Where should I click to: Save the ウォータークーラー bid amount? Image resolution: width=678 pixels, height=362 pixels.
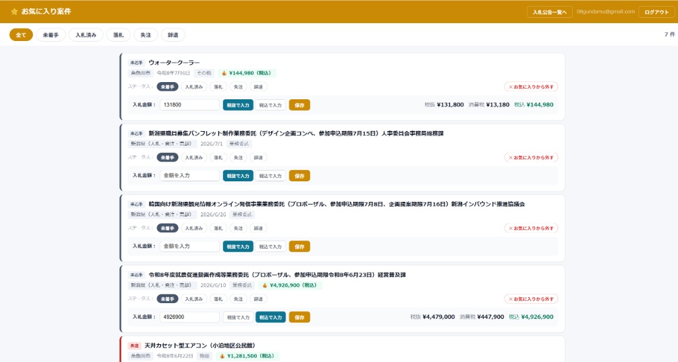(x=300, y=105)
